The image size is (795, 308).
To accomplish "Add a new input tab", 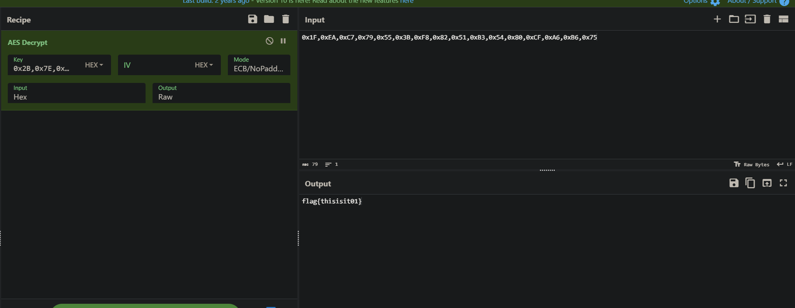I will (717, 19).
